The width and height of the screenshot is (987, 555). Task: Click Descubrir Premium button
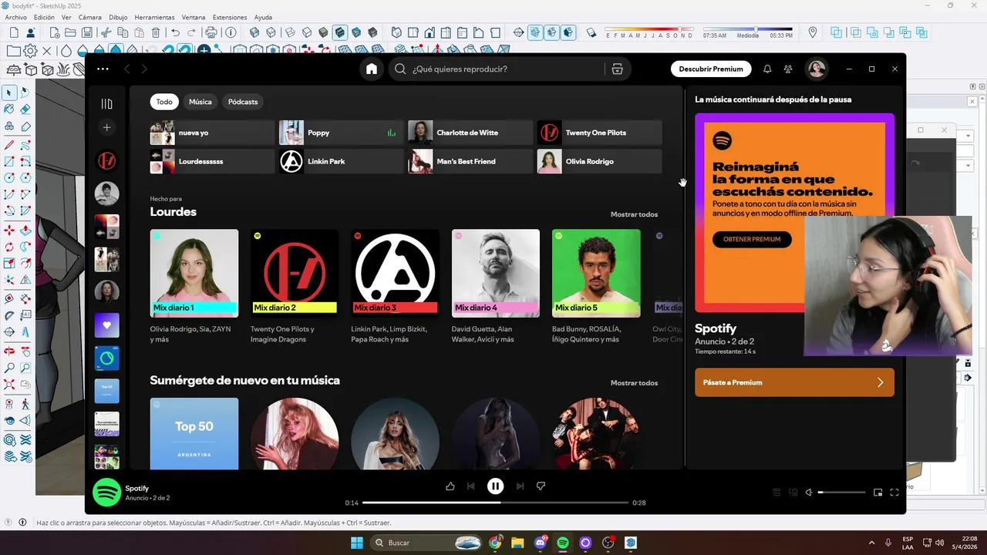pyautogui.click(x=711, y=69)
